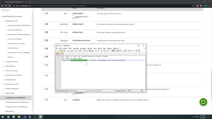Expand the 'Gameplay Guide' tree node

(x=3, y=80)
